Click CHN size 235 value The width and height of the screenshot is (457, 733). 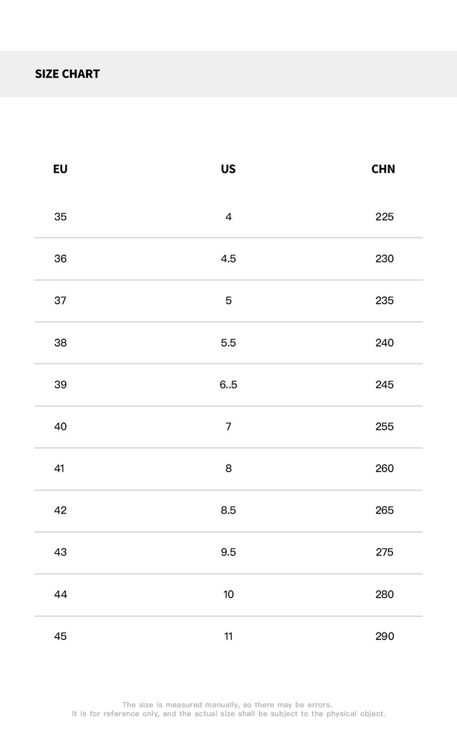point(385,301)
